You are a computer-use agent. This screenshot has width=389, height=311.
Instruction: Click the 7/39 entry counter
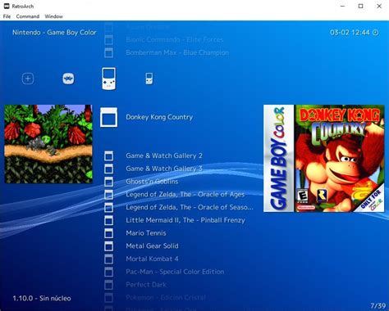(378, 305)
